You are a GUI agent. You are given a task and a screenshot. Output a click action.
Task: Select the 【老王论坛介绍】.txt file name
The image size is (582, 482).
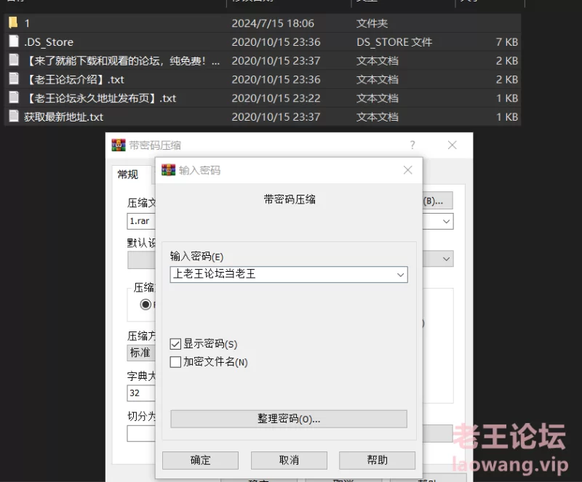tap(74, 79)
